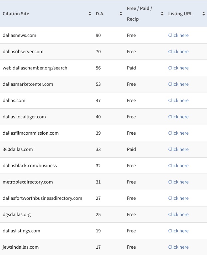Select the dallasobserver.com site name
The height and width of the screenshot is (255, 207).
tap(23, 52)
